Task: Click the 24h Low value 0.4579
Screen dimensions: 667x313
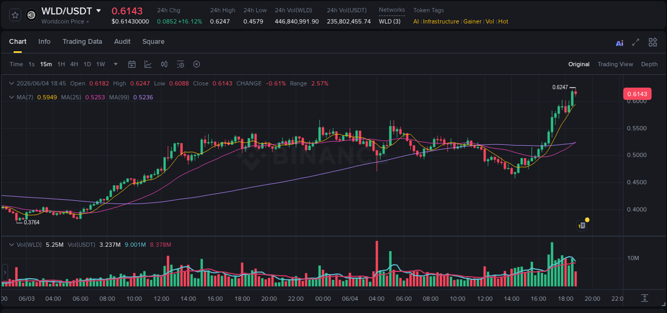Action: point(253,21)
